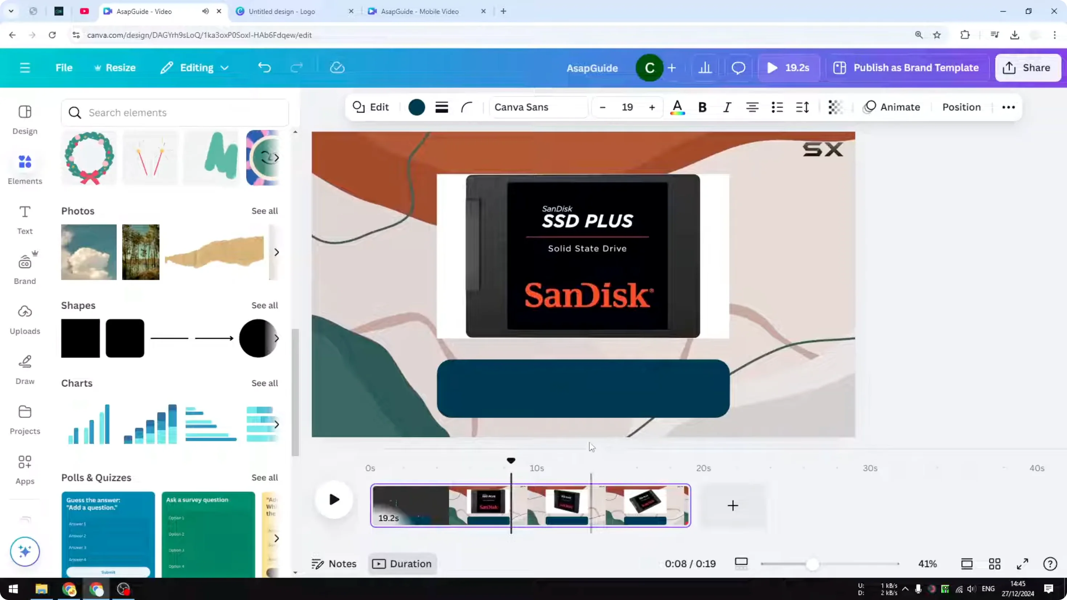
Task: Open the Projects panel
Action: 24,419
